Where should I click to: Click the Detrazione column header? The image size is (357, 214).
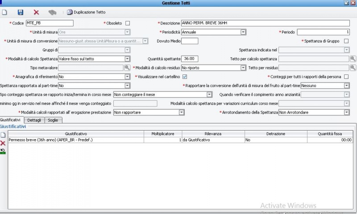tap(276, 134)
